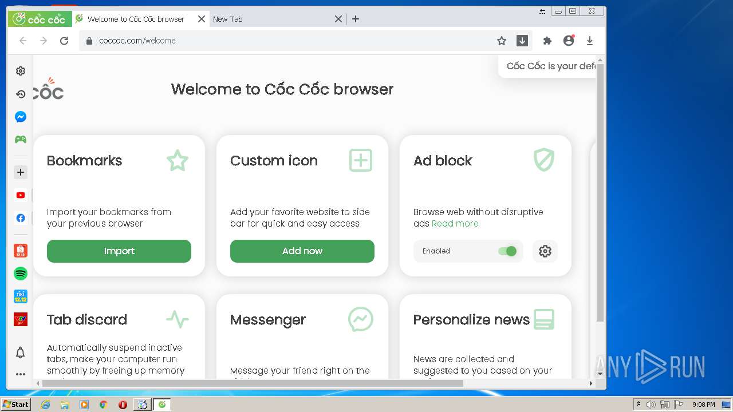This screenshot has width=733, height=412.
Task: Open YouTube from the sidebar
Action: (21, 195)
